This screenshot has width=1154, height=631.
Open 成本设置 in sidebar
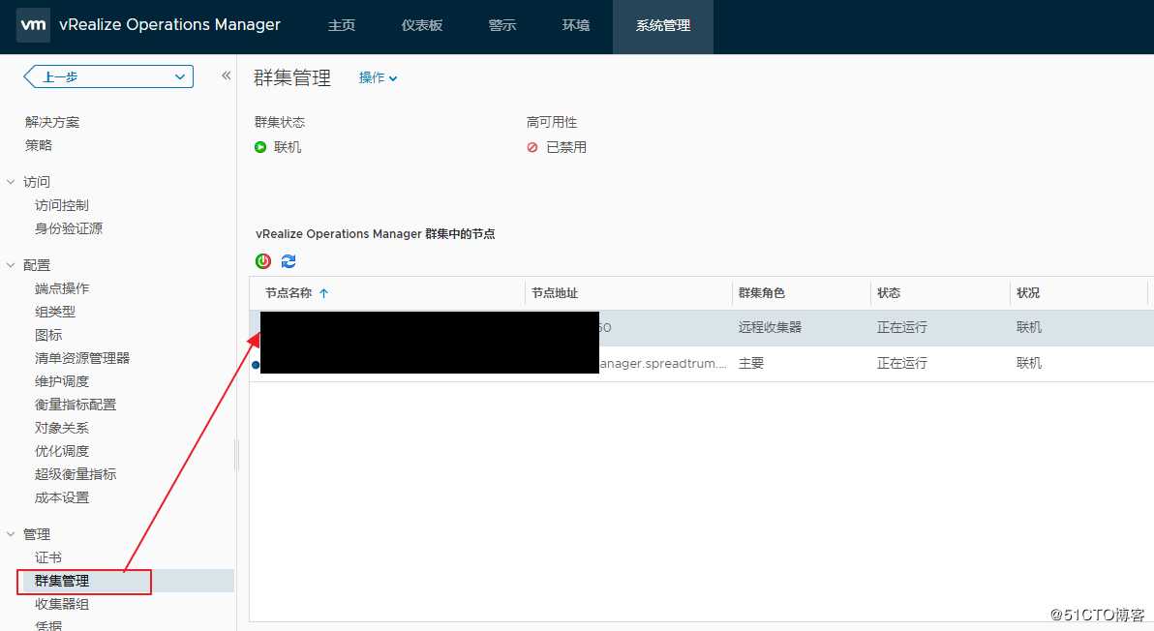click(62, 497)
